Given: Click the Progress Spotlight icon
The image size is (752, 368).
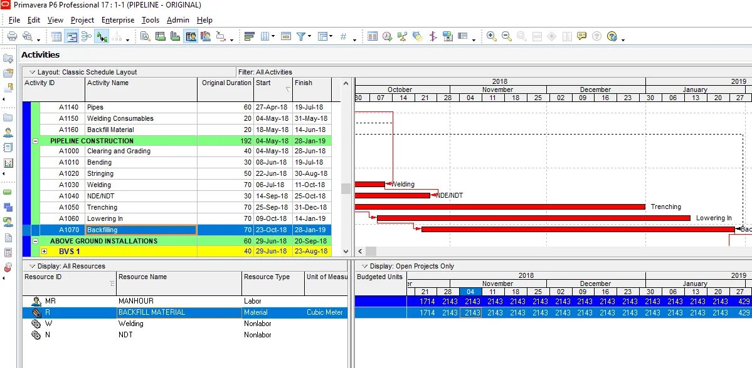Looking at the screenshot, I should click(417, 36).
